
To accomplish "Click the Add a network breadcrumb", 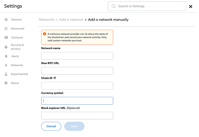I will [71, 20].
